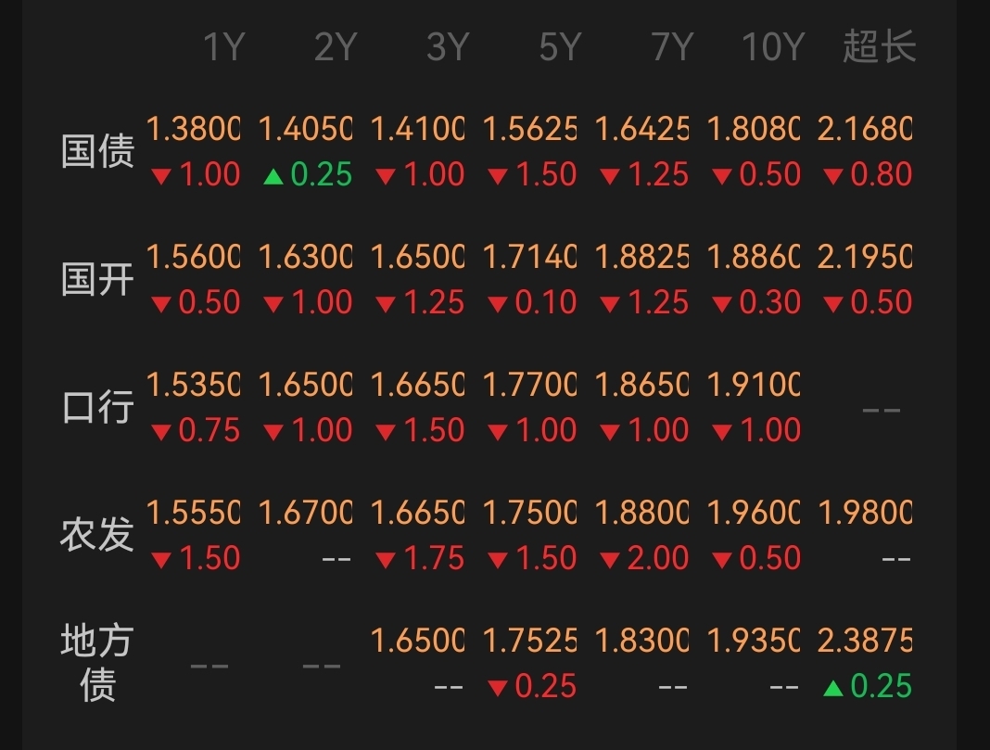Open the 国债 10Y yield 1.8080
This screenshot has width=990, height=750.
click(753, 130)
